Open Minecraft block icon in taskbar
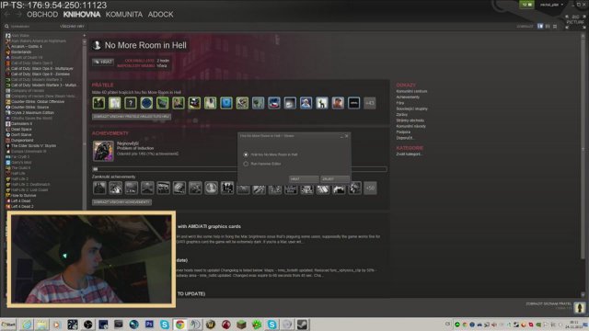Image resolution: width=589 pixels, height=331 pixels. point(241,325)
